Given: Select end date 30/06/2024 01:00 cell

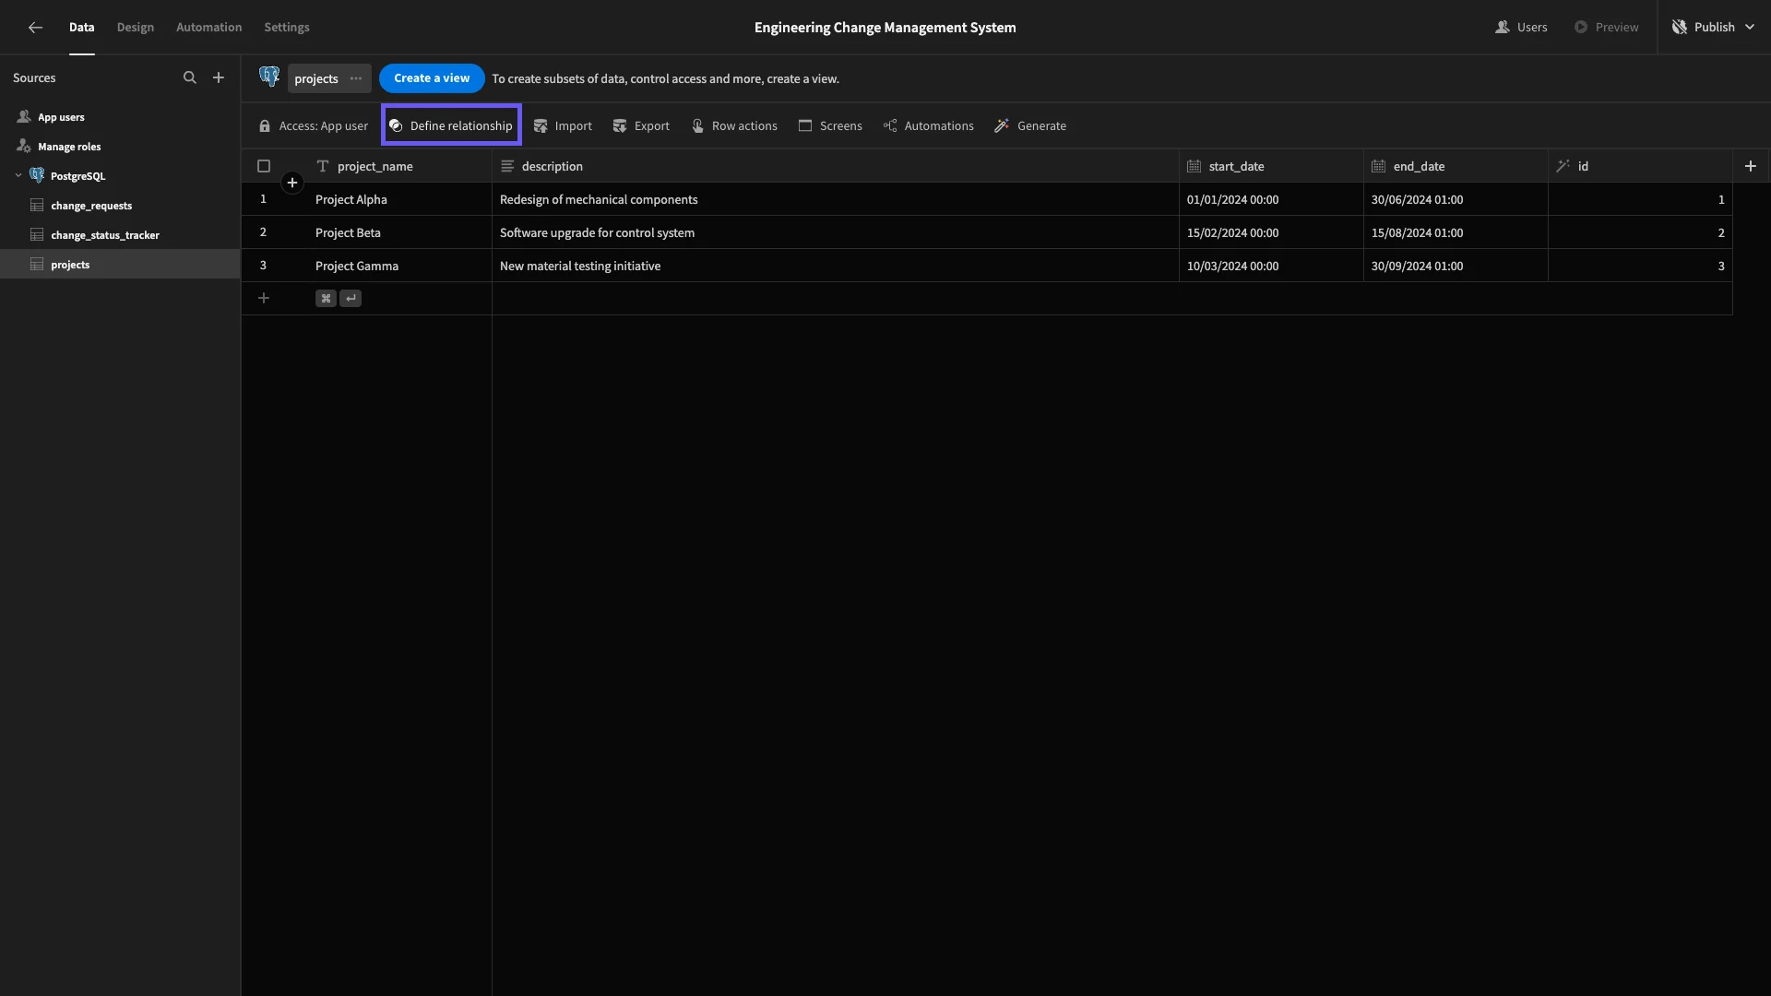Looking at the screenshot, I should tap(1456, 199).
